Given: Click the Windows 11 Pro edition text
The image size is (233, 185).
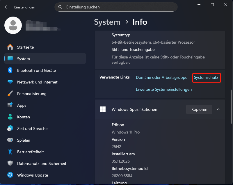Looking at the screenshot, I should 126,132.
